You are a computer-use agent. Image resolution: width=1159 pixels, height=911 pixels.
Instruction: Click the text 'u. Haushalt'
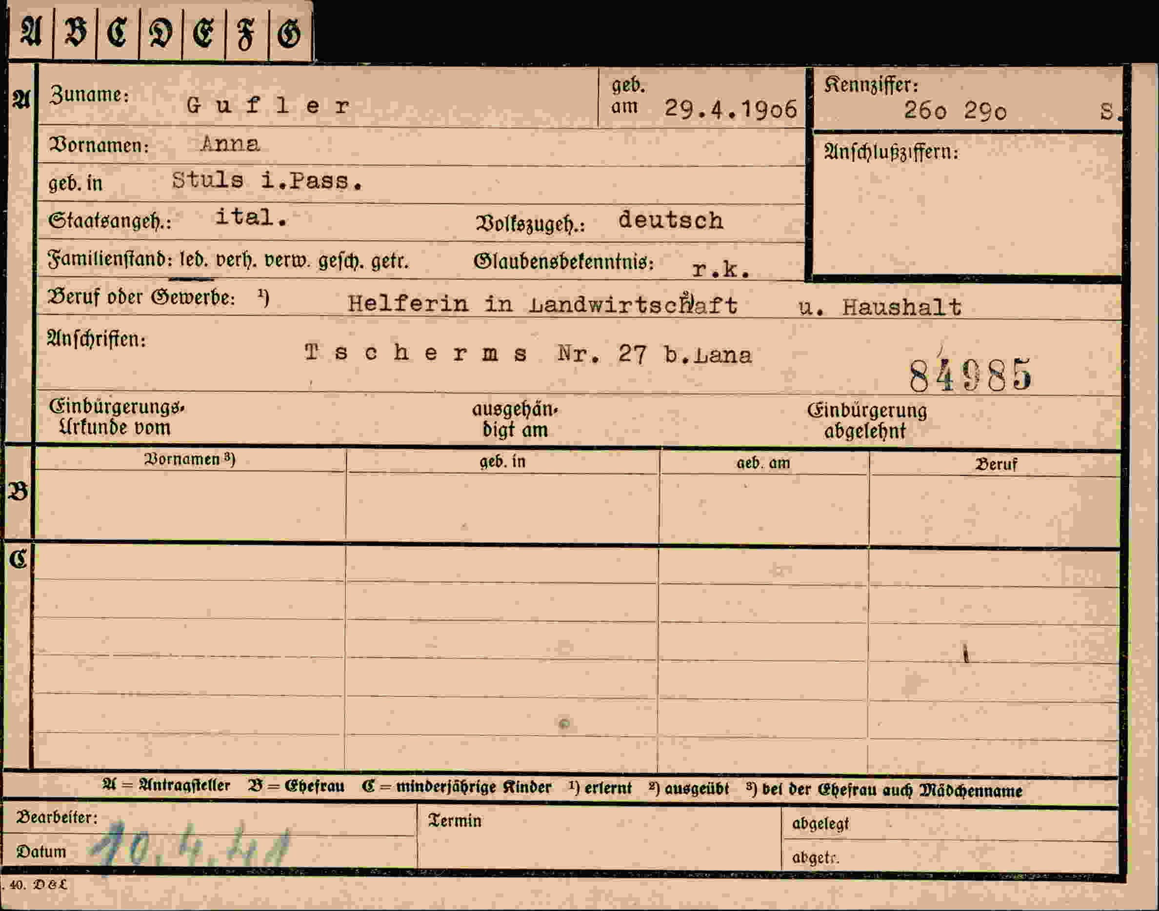[x=880, y=307]
